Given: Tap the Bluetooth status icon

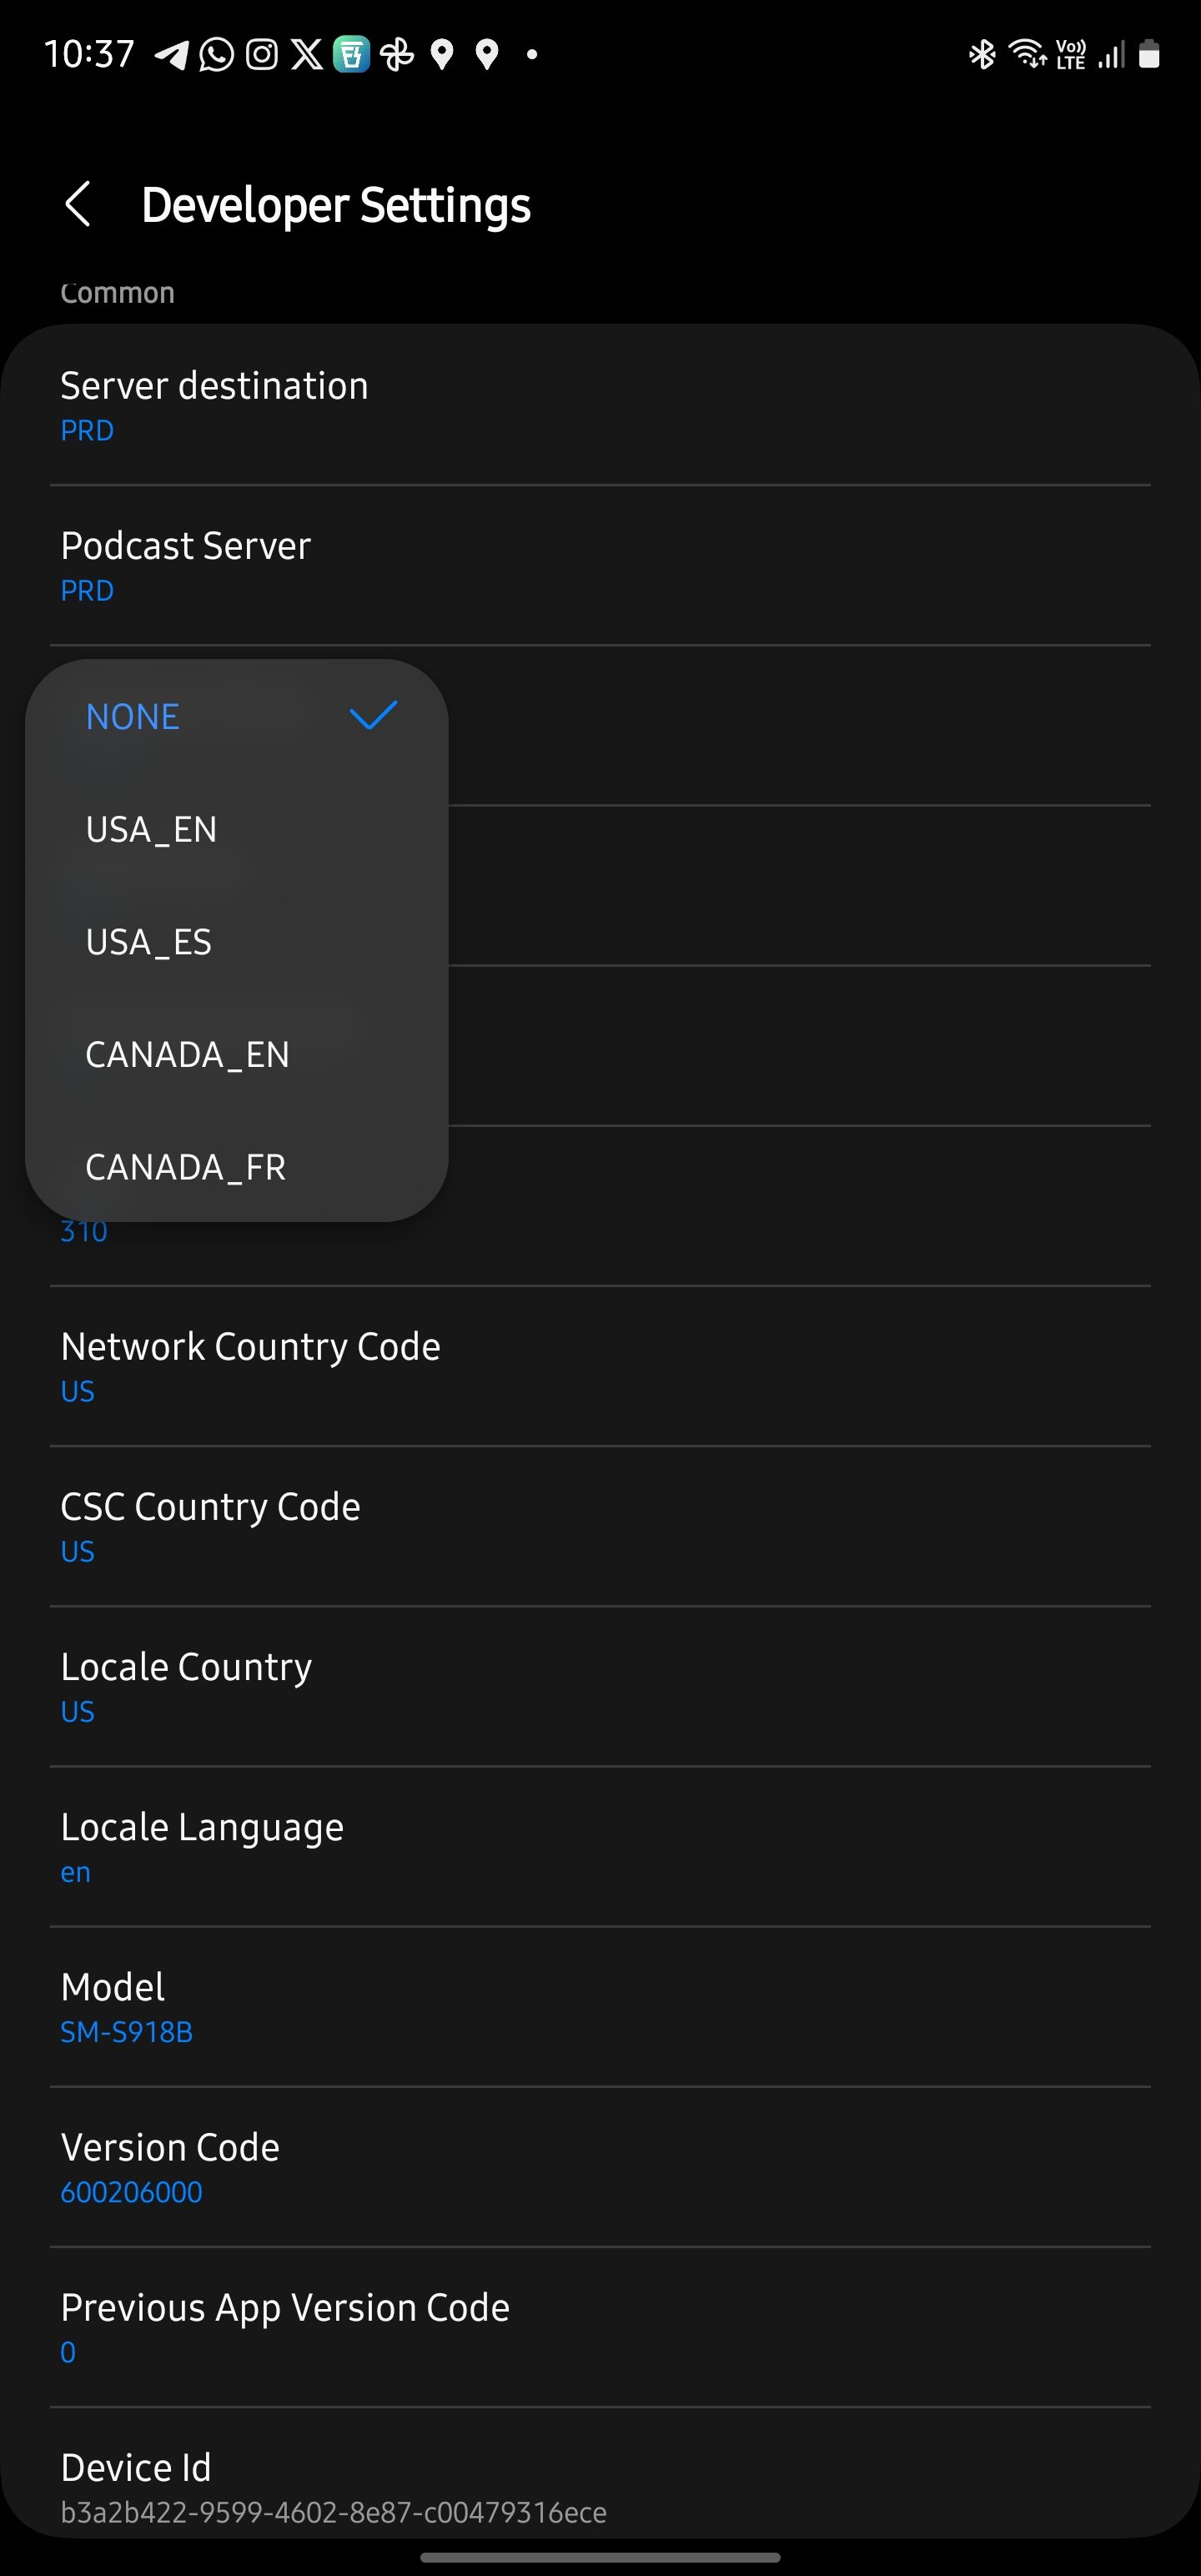Looking at the screenshot, I should [982, 55].
